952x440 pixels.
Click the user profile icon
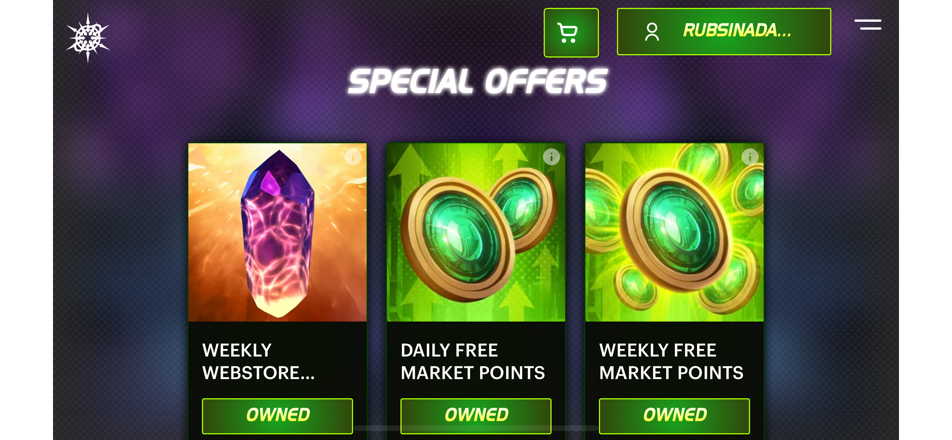[x=652, y=32]
